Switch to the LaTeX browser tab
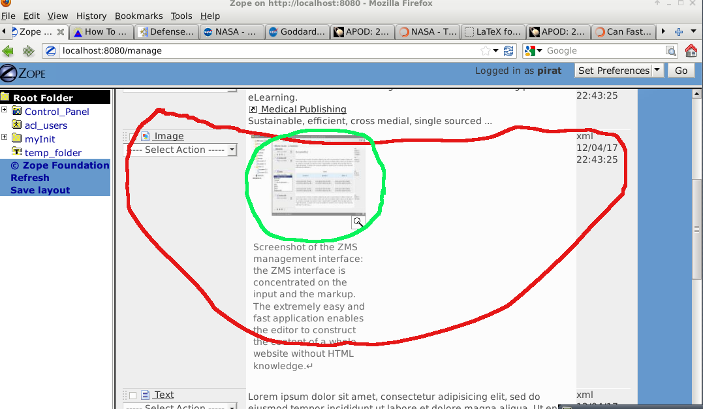 click(x=493, y=31)
